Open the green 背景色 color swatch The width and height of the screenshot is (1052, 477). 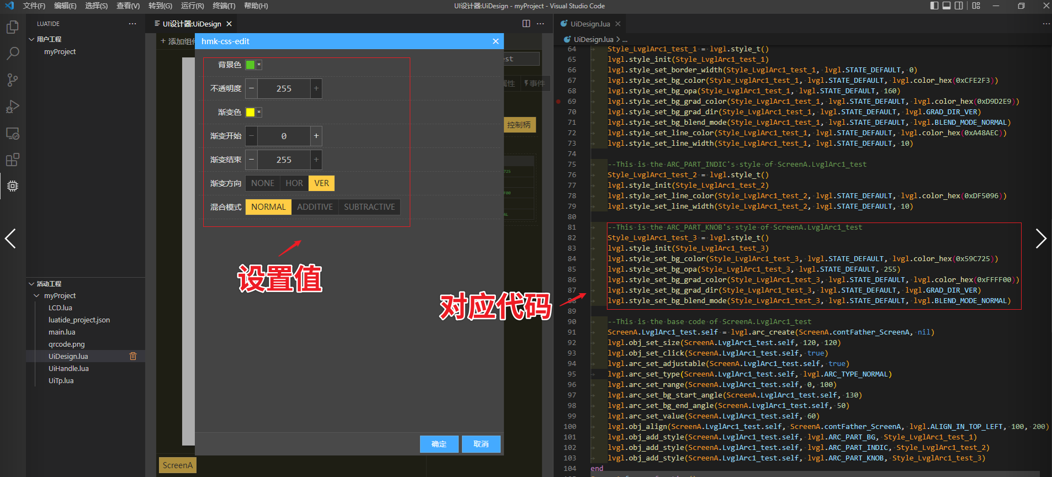tap(250, 65)
